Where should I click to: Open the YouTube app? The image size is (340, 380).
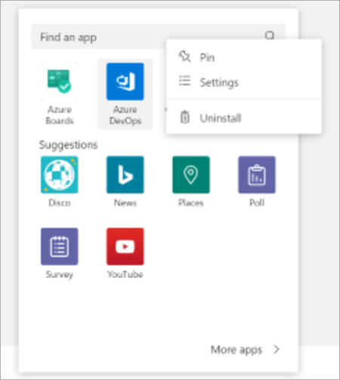click(x=125, y=246)
